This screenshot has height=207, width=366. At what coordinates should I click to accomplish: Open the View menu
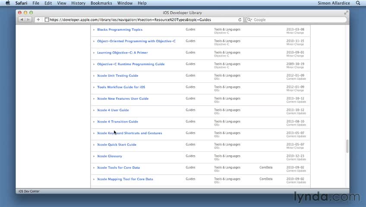tap(62, 3)
